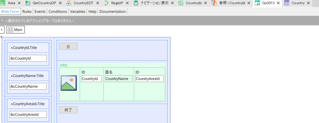Open the Events section
Viewport: 319px width, 123px height.
40,11
